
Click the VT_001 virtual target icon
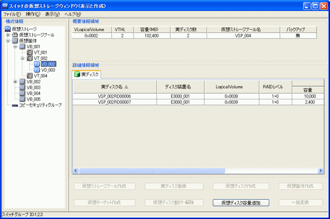coord(30,52)
